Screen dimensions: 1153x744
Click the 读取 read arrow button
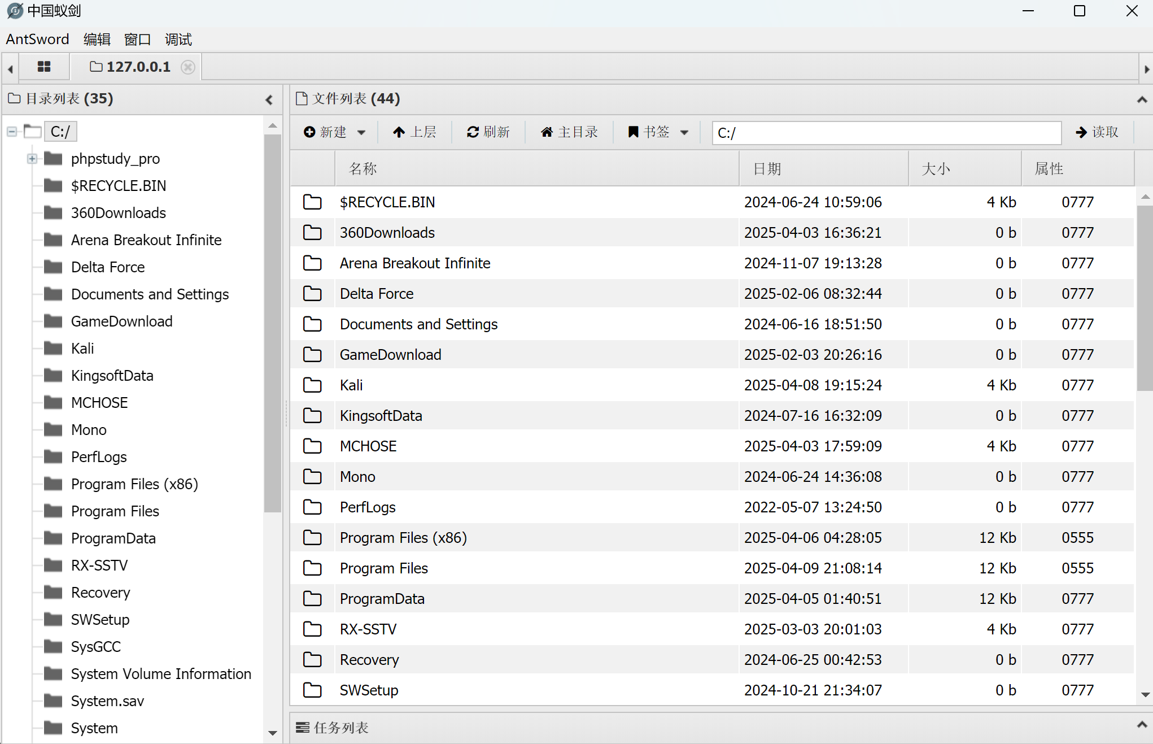point(1097,132)
